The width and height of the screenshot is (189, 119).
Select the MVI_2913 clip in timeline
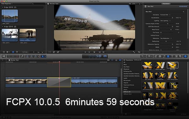[26, 82]
